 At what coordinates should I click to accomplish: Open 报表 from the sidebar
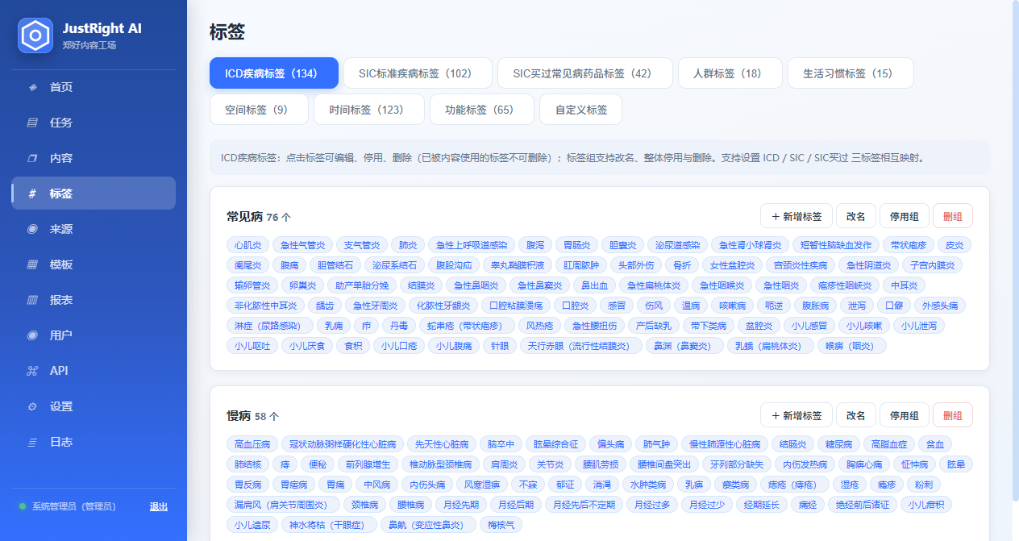coord(94,300)
